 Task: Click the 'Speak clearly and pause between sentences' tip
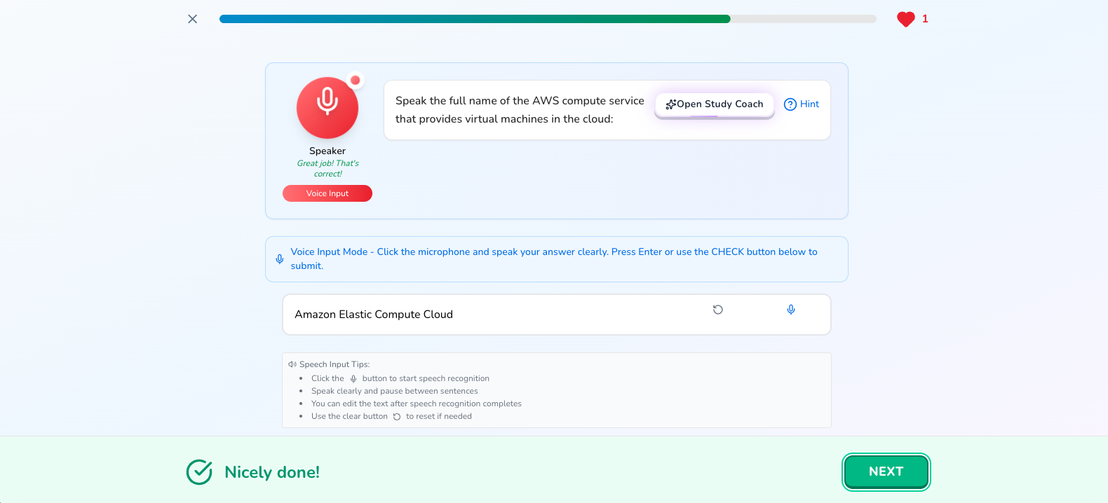tap(395, 391)
